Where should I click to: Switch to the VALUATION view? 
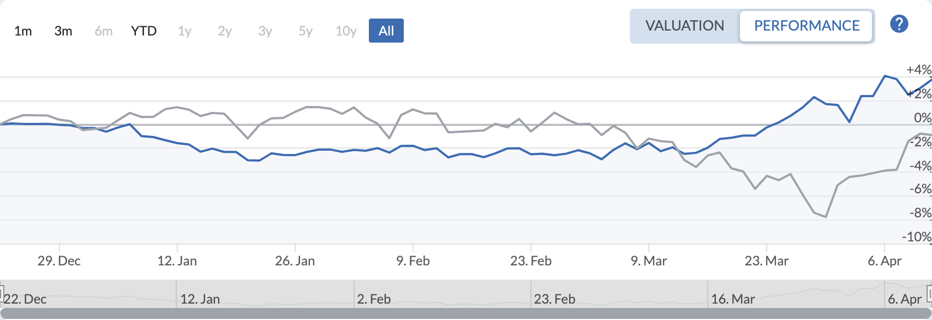point(684,26)
